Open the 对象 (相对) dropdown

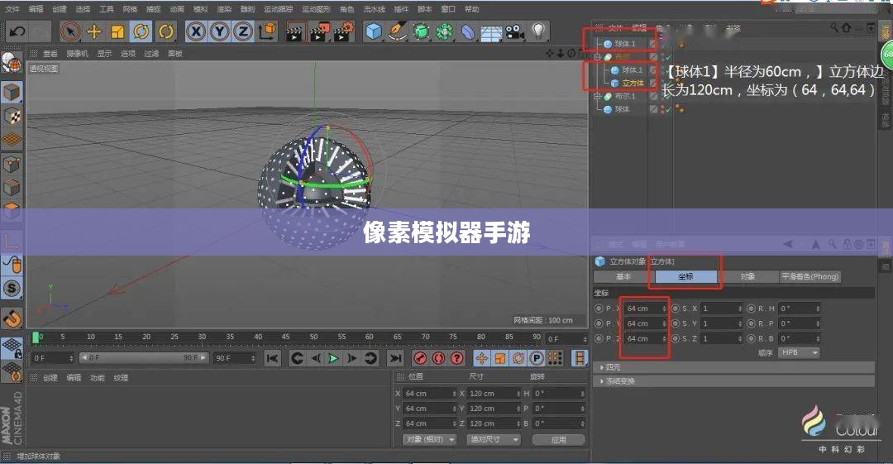pos(429,439)
